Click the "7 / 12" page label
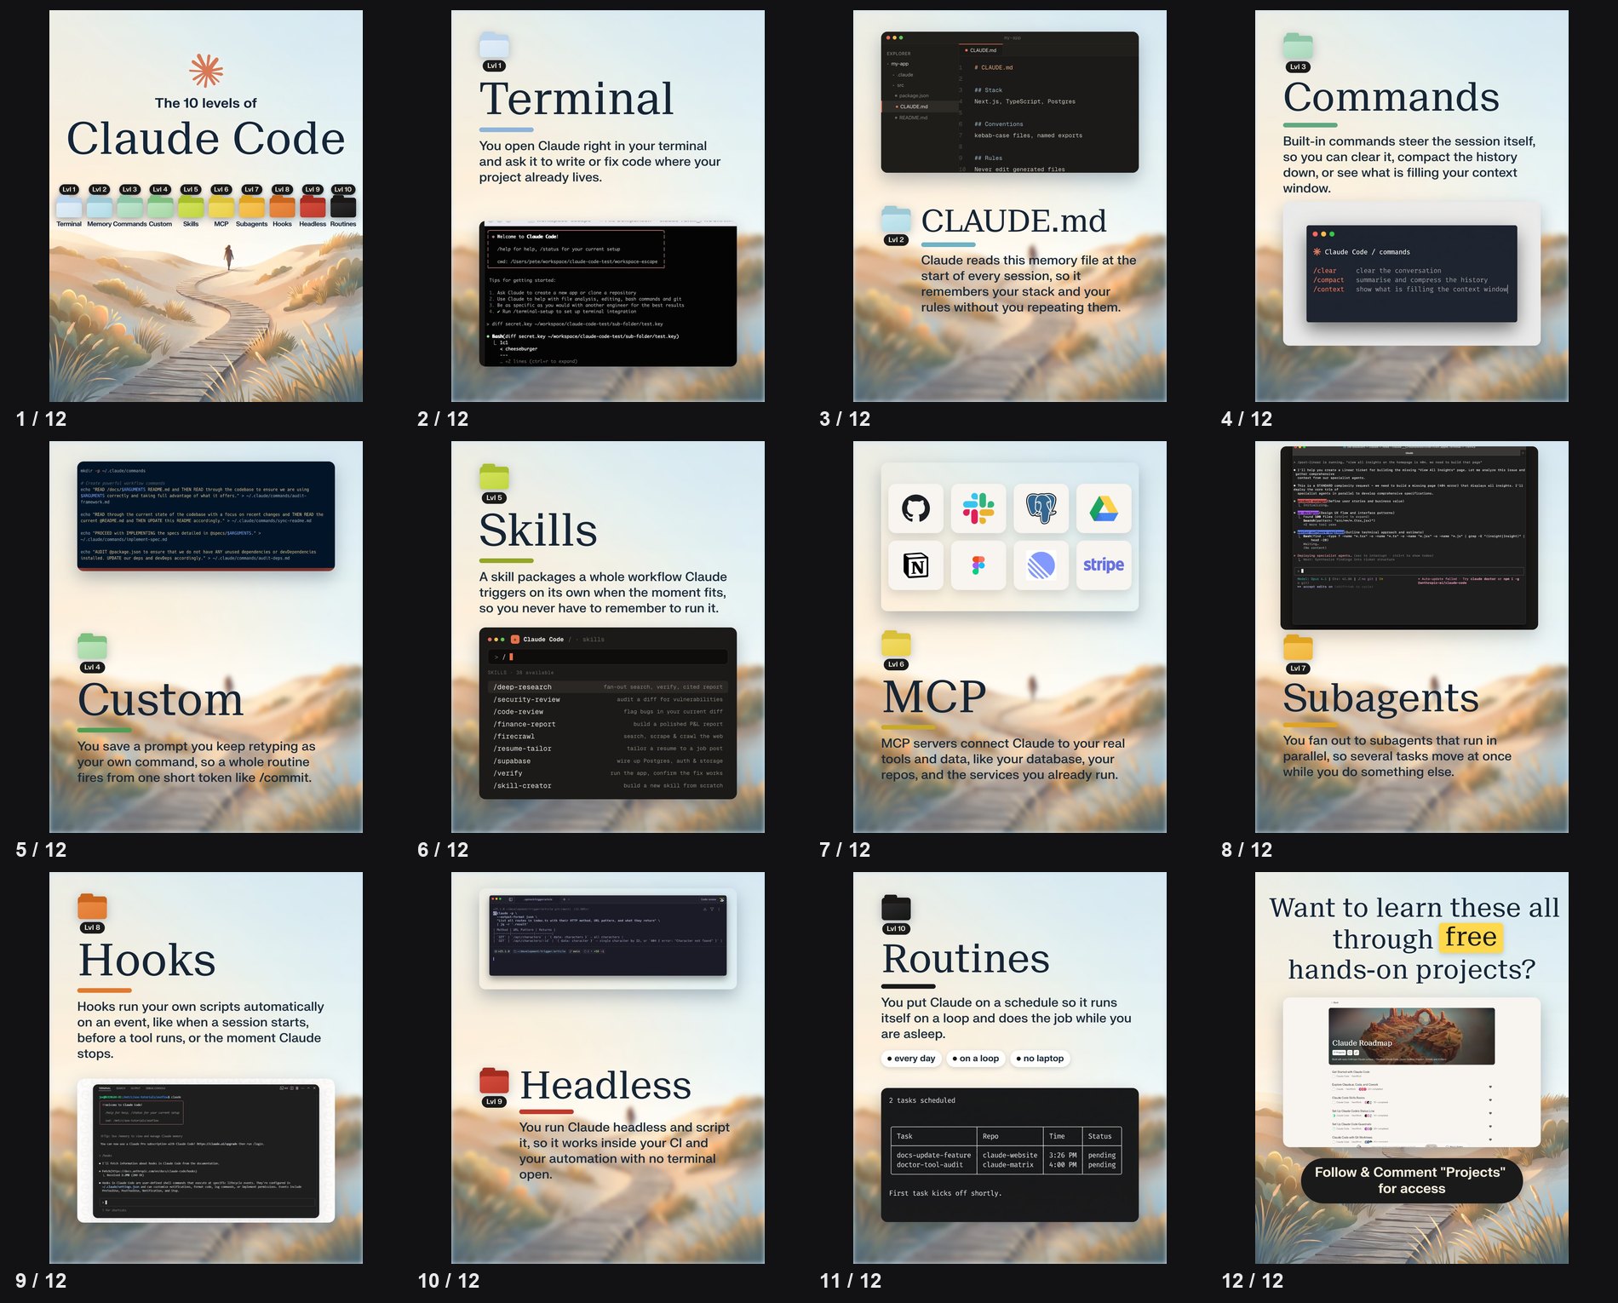 [x=845, y=850]
